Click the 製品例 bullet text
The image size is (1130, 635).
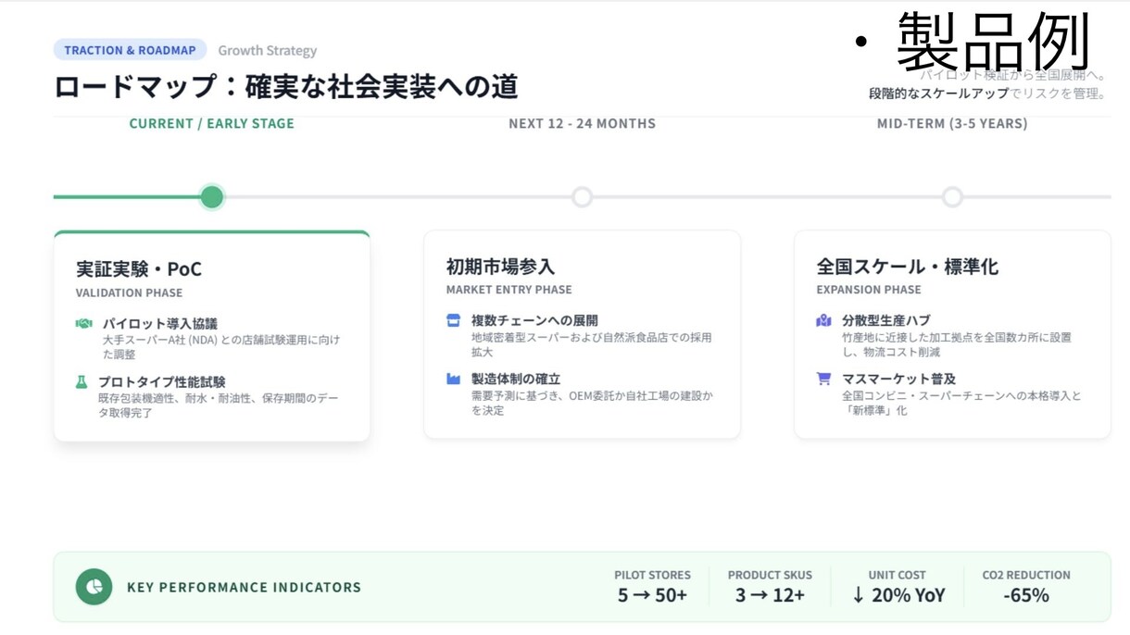tap(993, 42)
